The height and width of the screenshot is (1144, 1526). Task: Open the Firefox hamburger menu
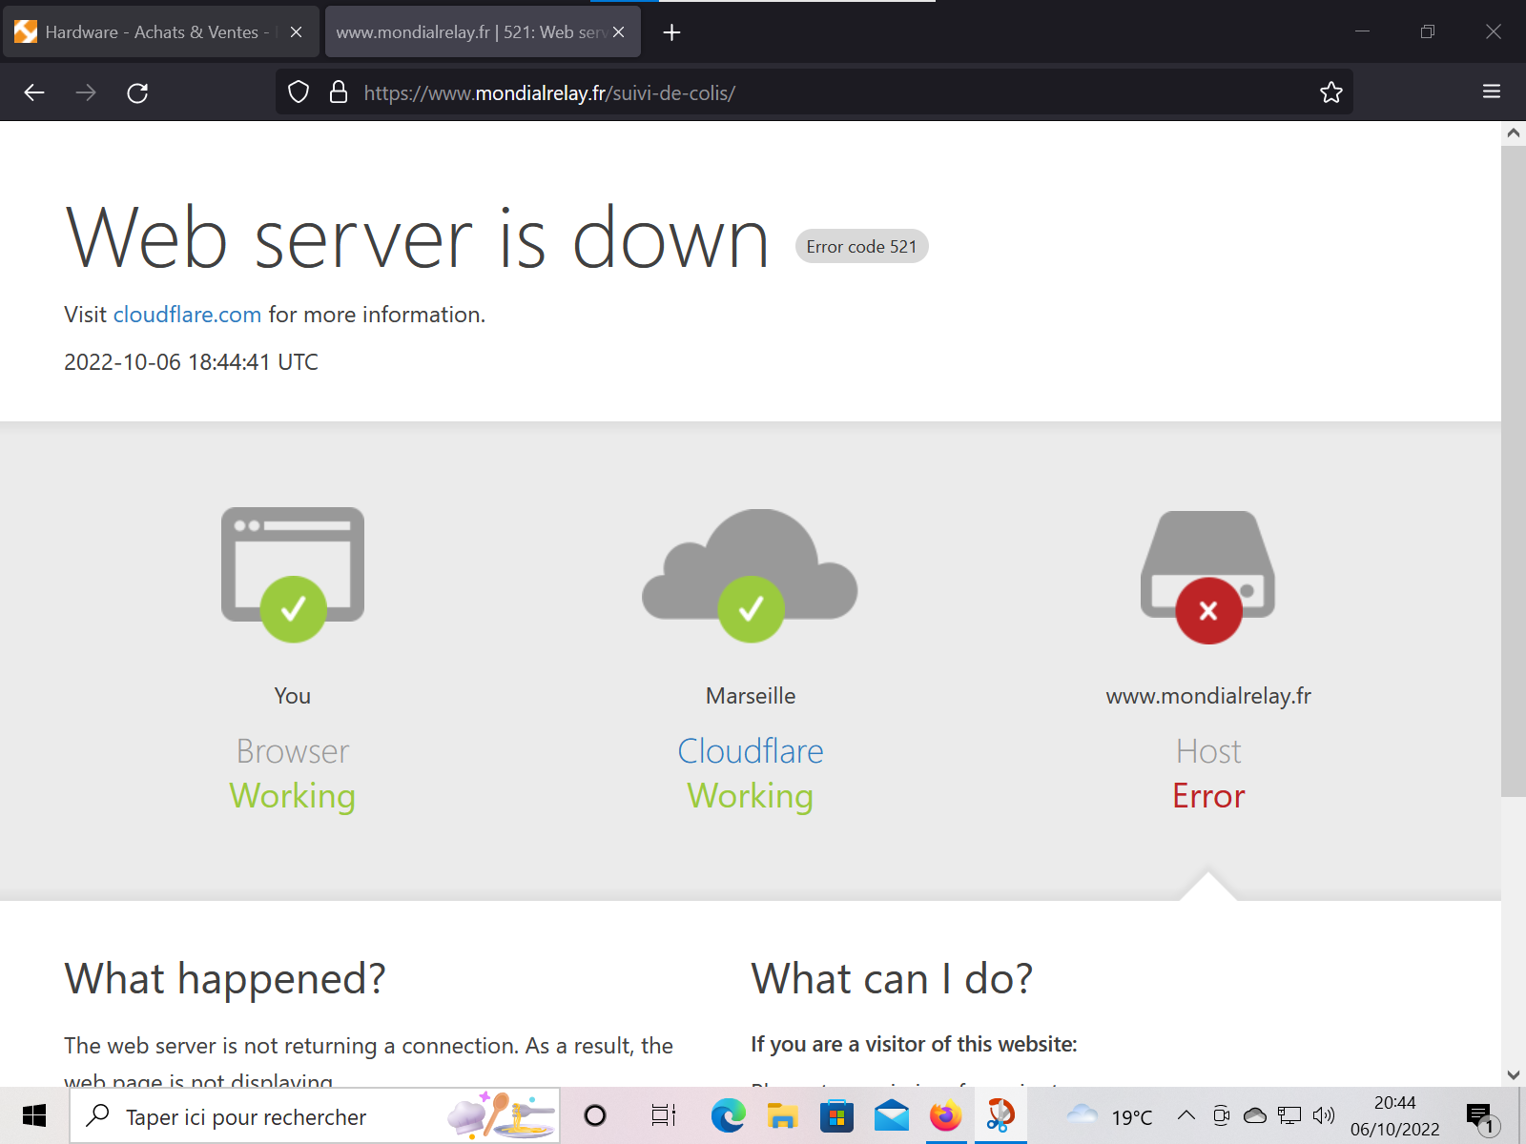click(1492, 92)
